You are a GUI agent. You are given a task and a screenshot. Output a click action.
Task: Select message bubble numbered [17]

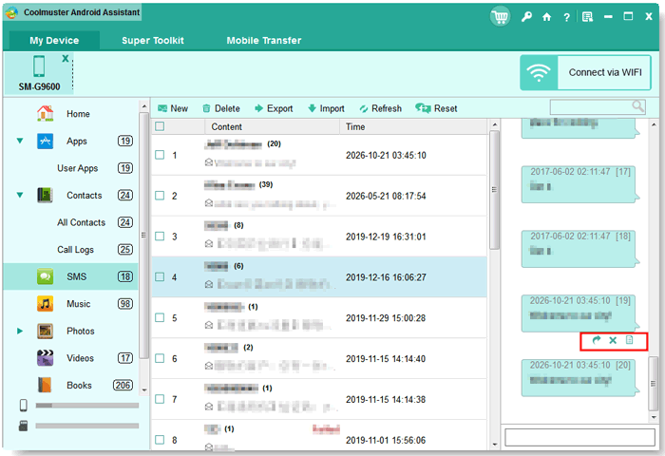[579, 183]
